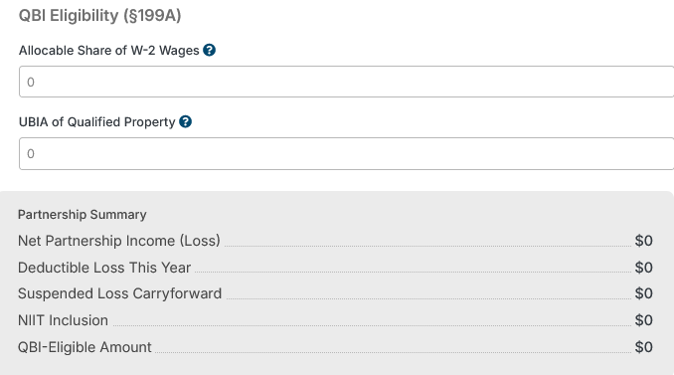Viewport: 674px width, 375px height.
Task: Focus the Allocable Share of W-2 Wages field
Action: pyautogui.click(x=347, y=82)
